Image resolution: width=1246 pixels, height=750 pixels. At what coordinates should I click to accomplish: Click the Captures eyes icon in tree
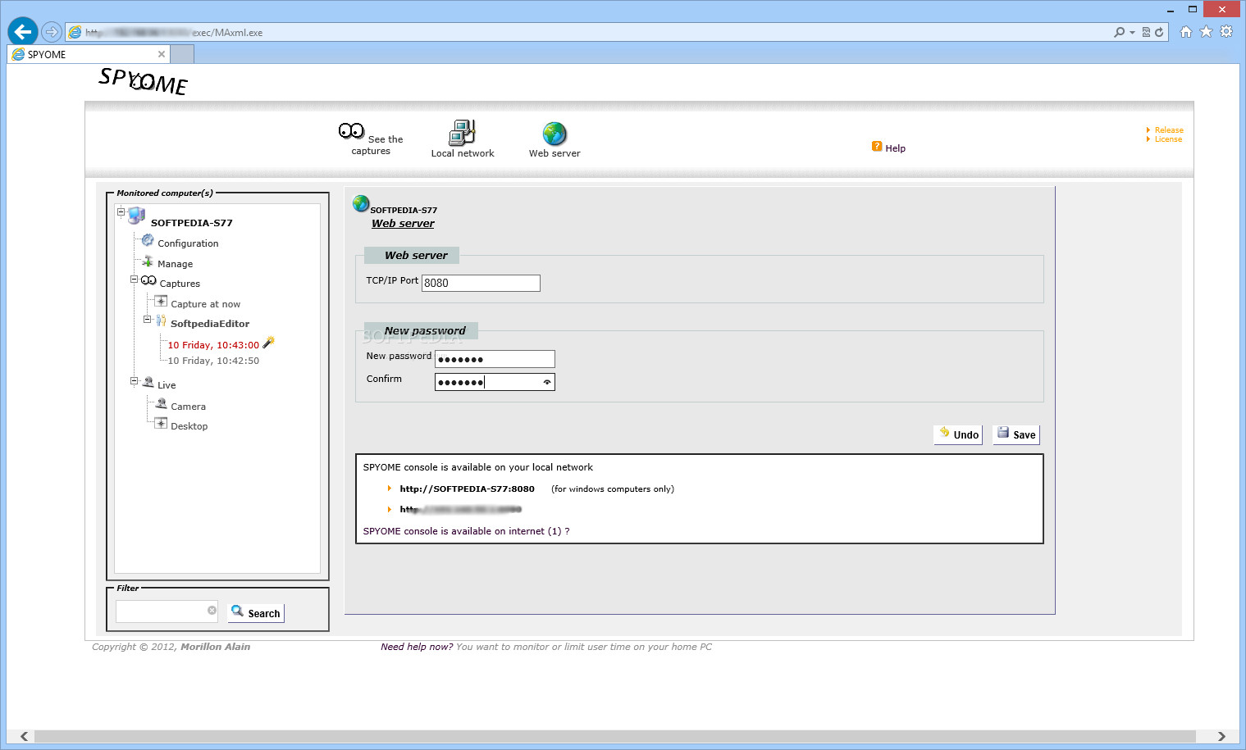tap(148, 280)
